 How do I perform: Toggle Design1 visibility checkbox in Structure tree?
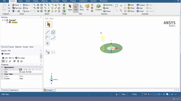coord(5,20)
